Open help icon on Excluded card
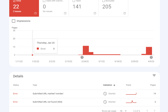This screenshot has width=168, height=112. tap(125, 13)
